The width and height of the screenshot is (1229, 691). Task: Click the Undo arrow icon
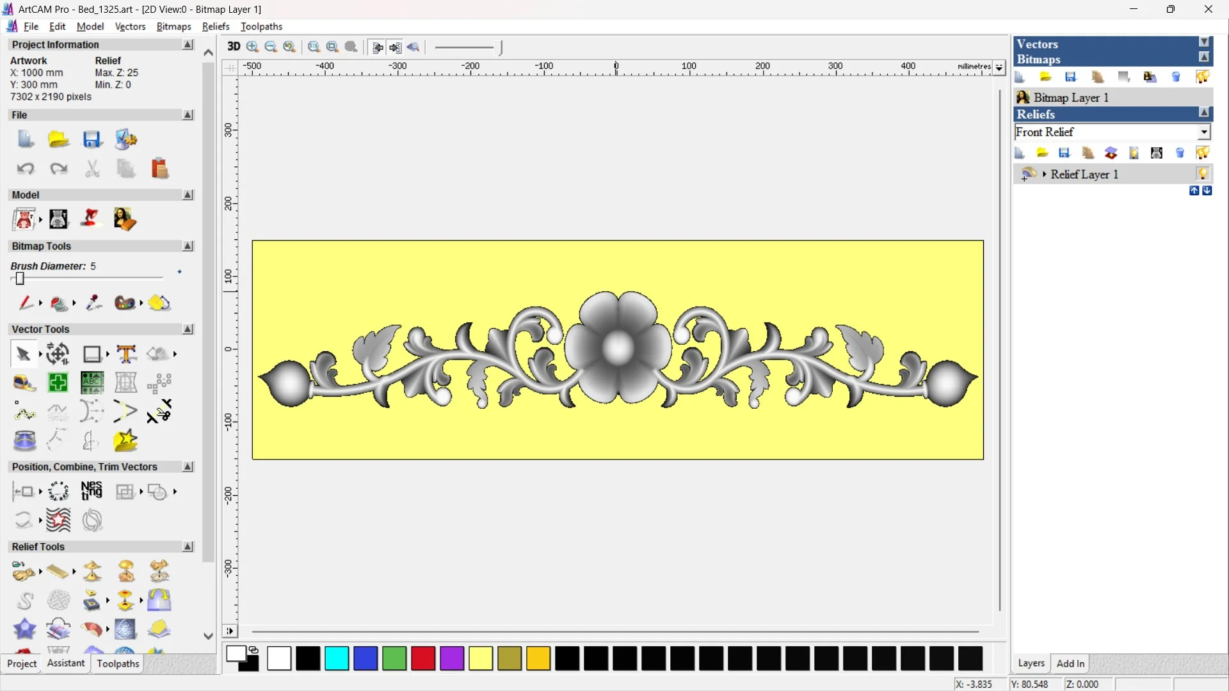(x=26, y=169)
